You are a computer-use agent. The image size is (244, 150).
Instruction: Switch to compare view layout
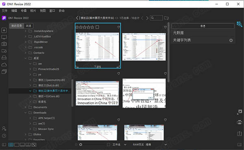(28, 145)
